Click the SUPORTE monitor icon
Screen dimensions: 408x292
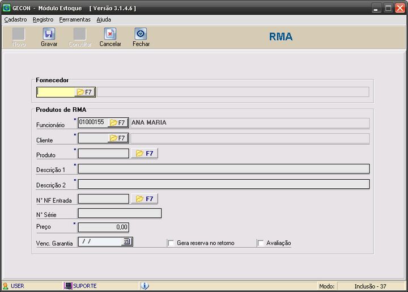point(68,286)
